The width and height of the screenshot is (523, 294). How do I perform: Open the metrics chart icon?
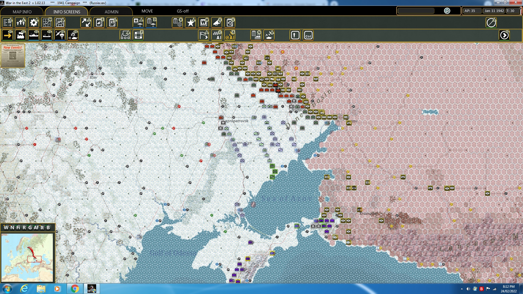coord(47,23)
